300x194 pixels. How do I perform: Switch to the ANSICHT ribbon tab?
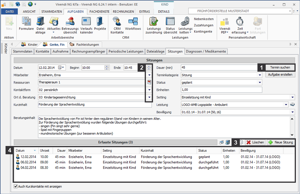tap(29, 12)
